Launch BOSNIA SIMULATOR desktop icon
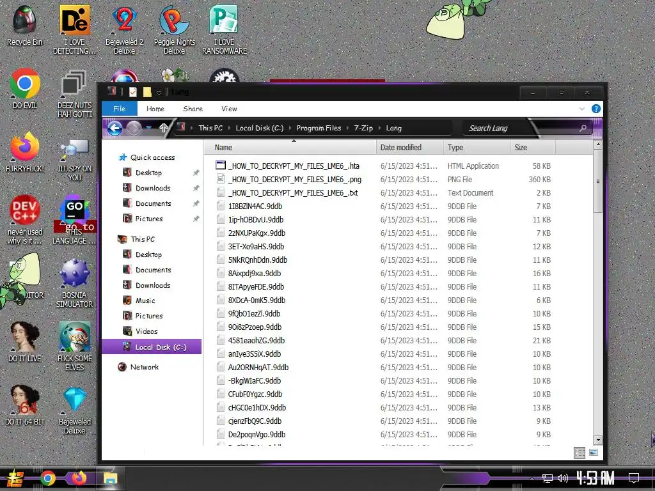The width and height of the screenshot is (655, 491). coord(74,283)
